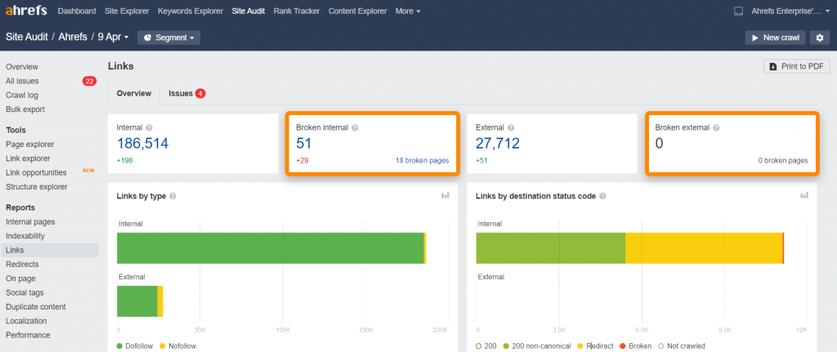Screen dimensions: 837x352
Task: Open the settings gear icon
Action: [819, 38]
